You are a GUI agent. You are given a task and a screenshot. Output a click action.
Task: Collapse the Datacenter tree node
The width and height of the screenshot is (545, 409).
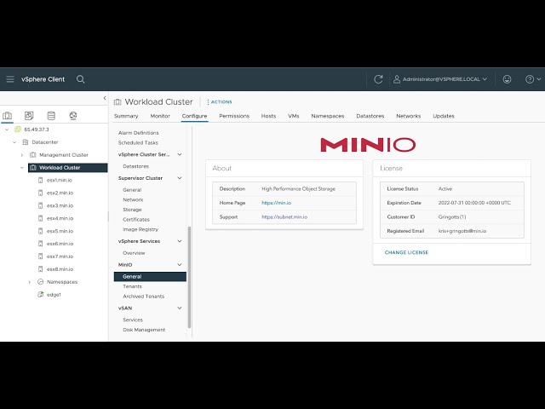pos(14,142)
